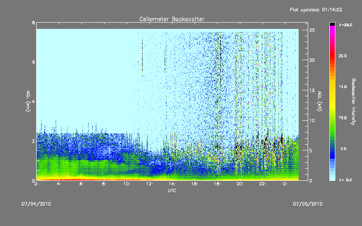Click the '2' label on the km axis

33,141
